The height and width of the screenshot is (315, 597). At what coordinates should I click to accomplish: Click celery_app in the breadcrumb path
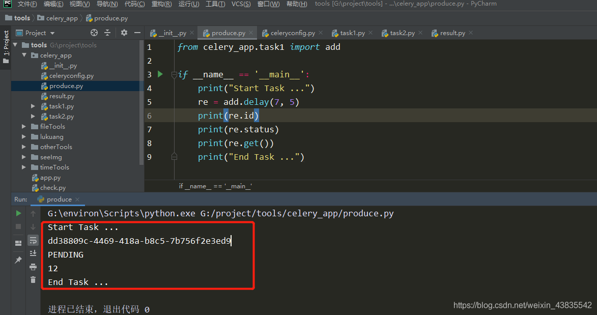tap(58, 18)
